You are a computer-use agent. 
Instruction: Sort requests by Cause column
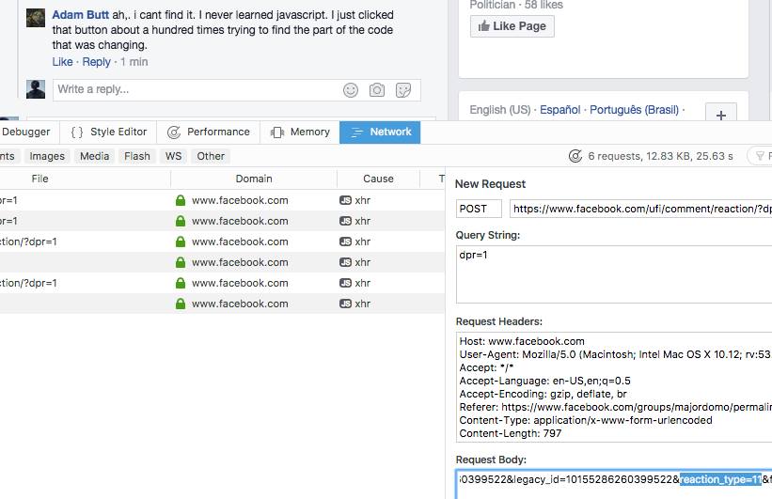[x=378, y=179]
